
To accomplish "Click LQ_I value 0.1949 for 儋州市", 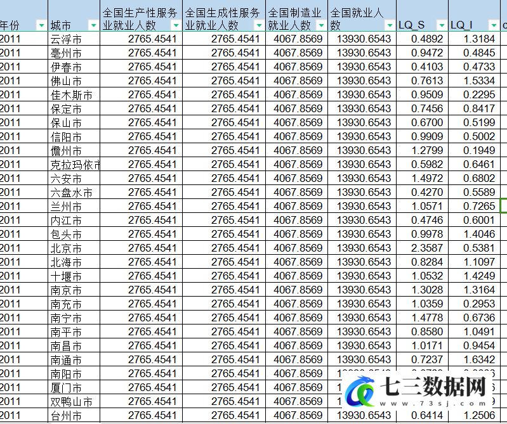I will [479, 150].
